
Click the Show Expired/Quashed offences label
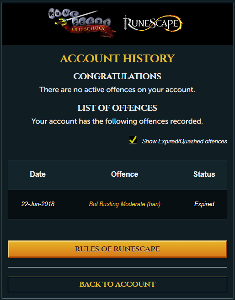pyautogui.click(x=184, y=141)
